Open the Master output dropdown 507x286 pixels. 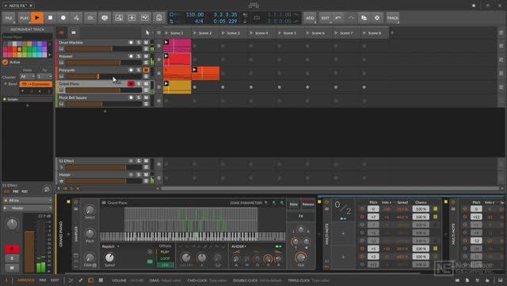point(27,208)
